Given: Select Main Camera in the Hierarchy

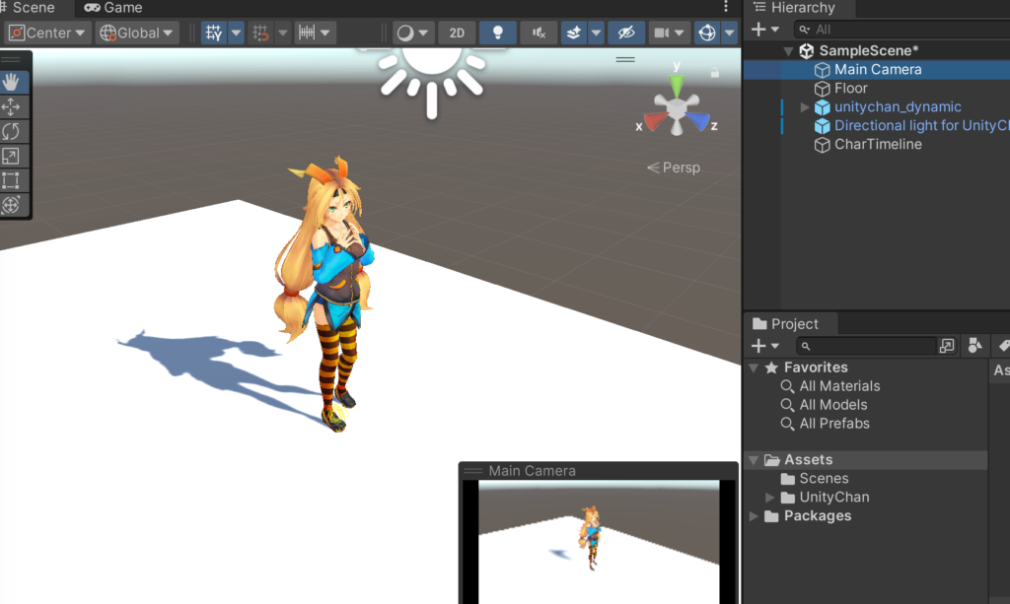Looking at the screenshot, I should pos(877,70).
